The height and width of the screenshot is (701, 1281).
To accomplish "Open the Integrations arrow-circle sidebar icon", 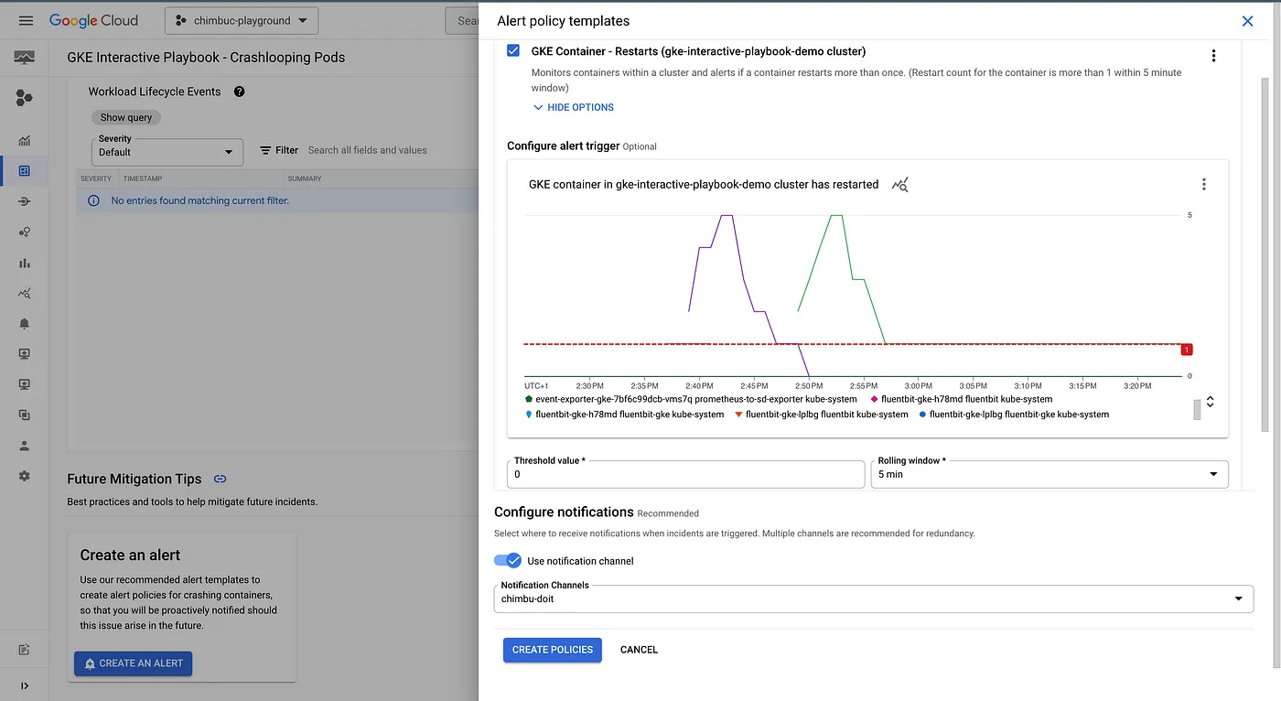I will click(x=25, y=201).
